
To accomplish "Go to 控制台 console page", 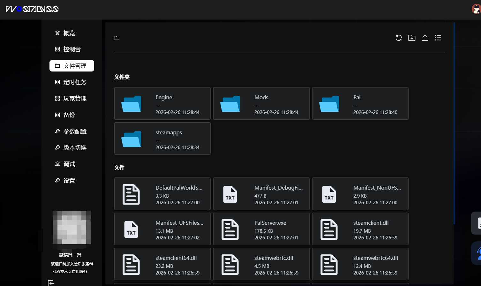I will coord(72,49).
